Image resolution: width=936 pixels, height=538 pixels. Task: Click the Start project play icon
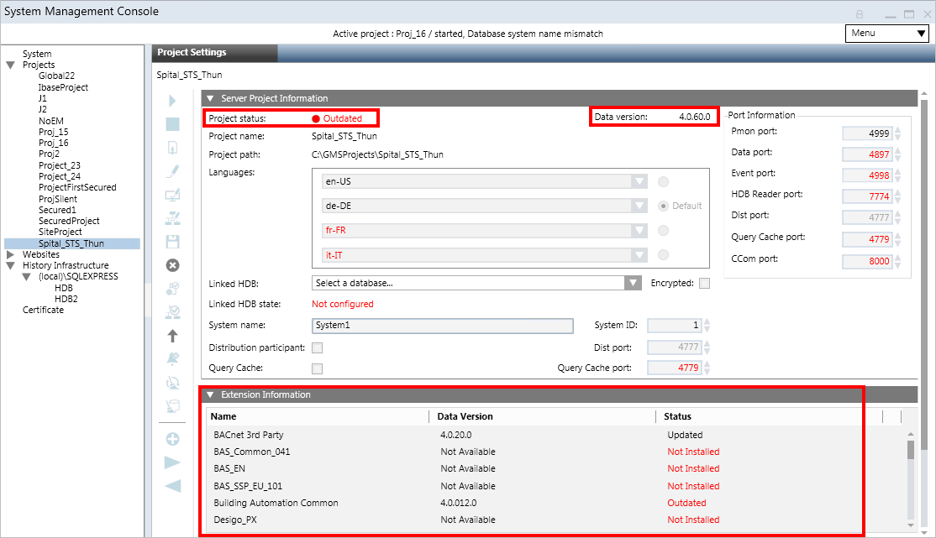(x=172, y=101)
